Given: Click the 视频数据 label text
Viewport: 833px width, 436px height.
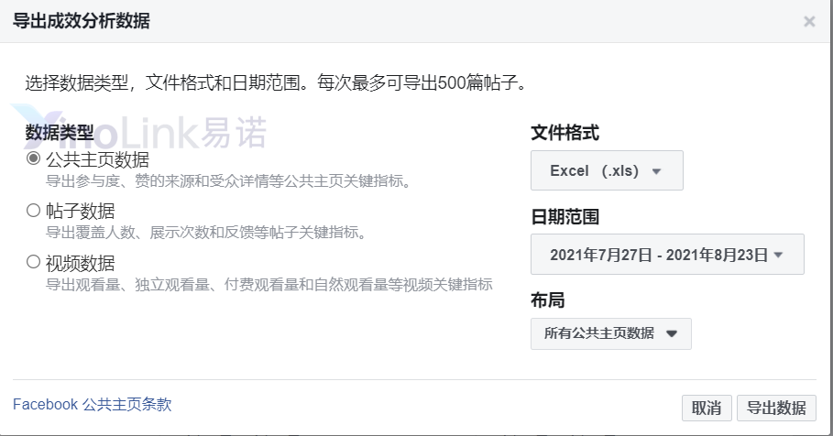Looking at the screenshot, I should pyautogui.click(x=81, y=263).
